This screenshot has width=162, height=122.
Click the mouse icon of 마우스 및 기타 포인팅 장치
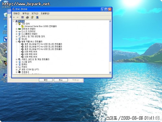click(x=19, y=36)
